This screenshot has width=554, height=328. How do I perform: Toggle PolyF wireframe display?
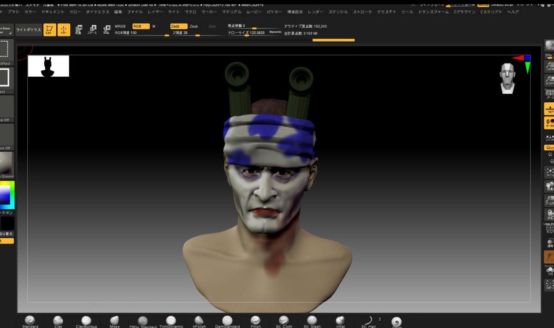pos(549,229)
